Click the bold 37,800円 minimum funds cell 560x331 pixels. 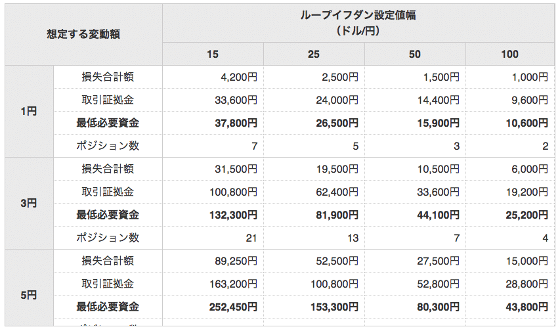pos(213,123)
